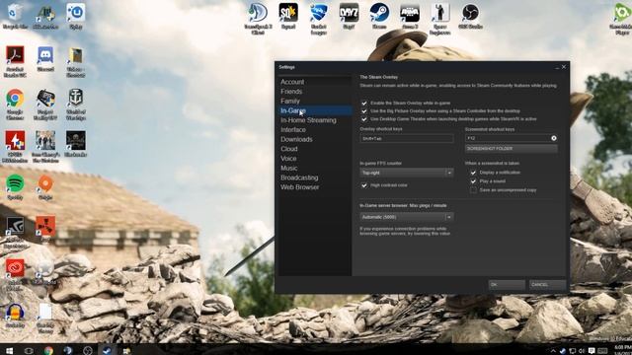Open Nvidia GeForce Experience desktop icon
Screen dimensions: 632x355
point(15,233)
